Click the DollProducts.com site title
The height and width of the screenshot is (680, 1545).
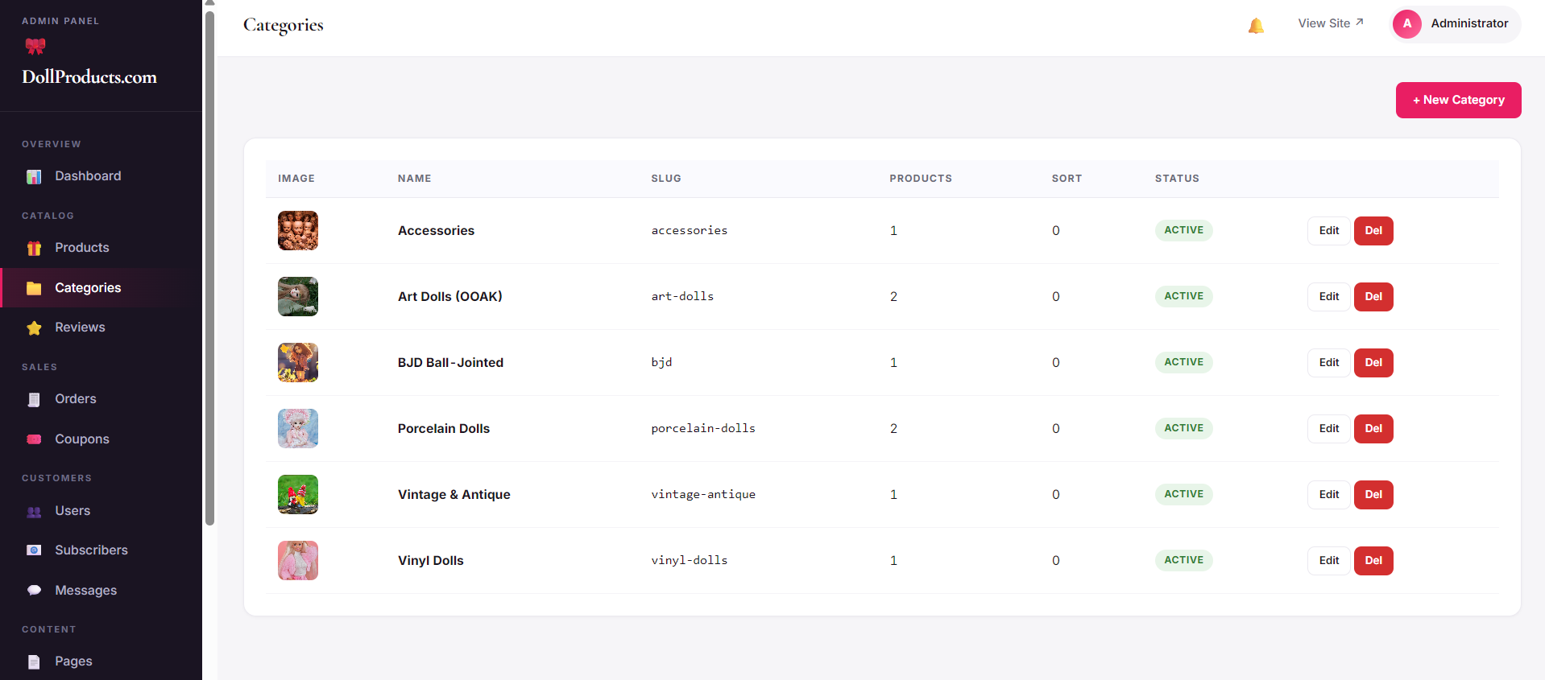point(89,77)
